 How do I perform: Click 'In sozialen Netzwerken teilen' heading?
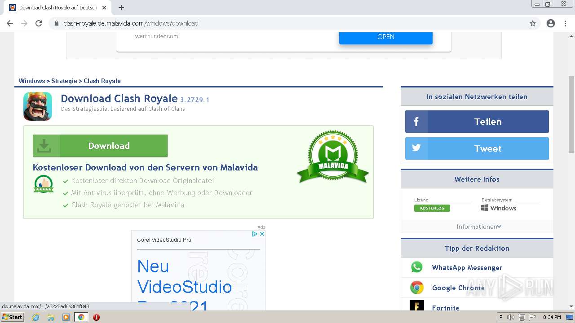click(477, 96)
